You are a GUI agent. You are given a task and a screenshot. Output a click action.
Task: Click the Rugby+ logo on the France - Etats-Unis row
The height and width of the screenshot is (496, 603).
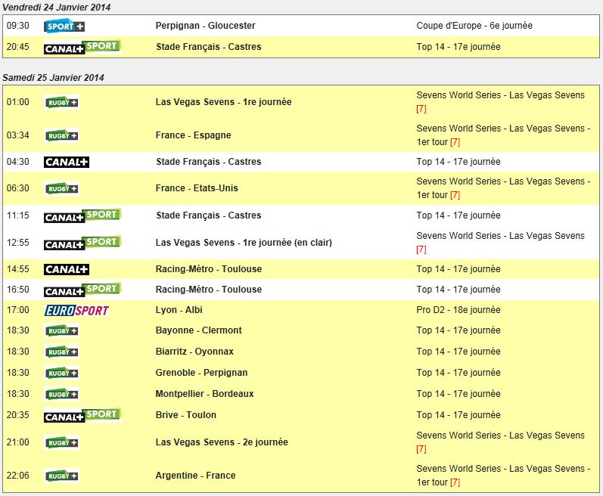pyautogui.click(x=62, y=188)
